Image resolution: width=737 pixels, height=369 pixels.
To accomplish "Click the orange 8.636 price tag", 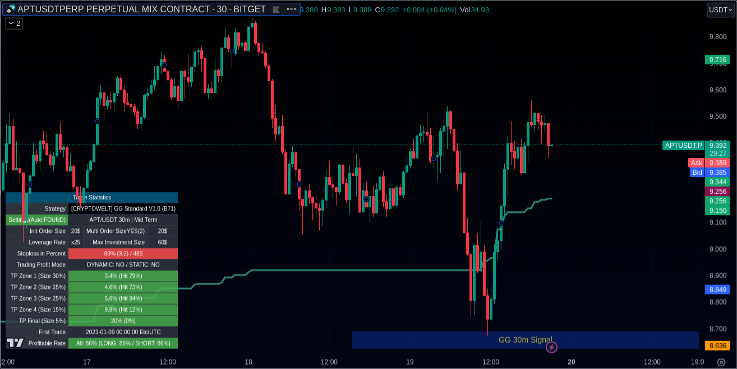I will pos(717,346).
